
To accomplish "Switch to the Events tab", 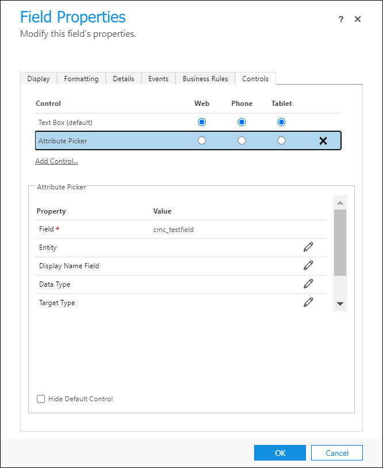I will pos(158,78).
